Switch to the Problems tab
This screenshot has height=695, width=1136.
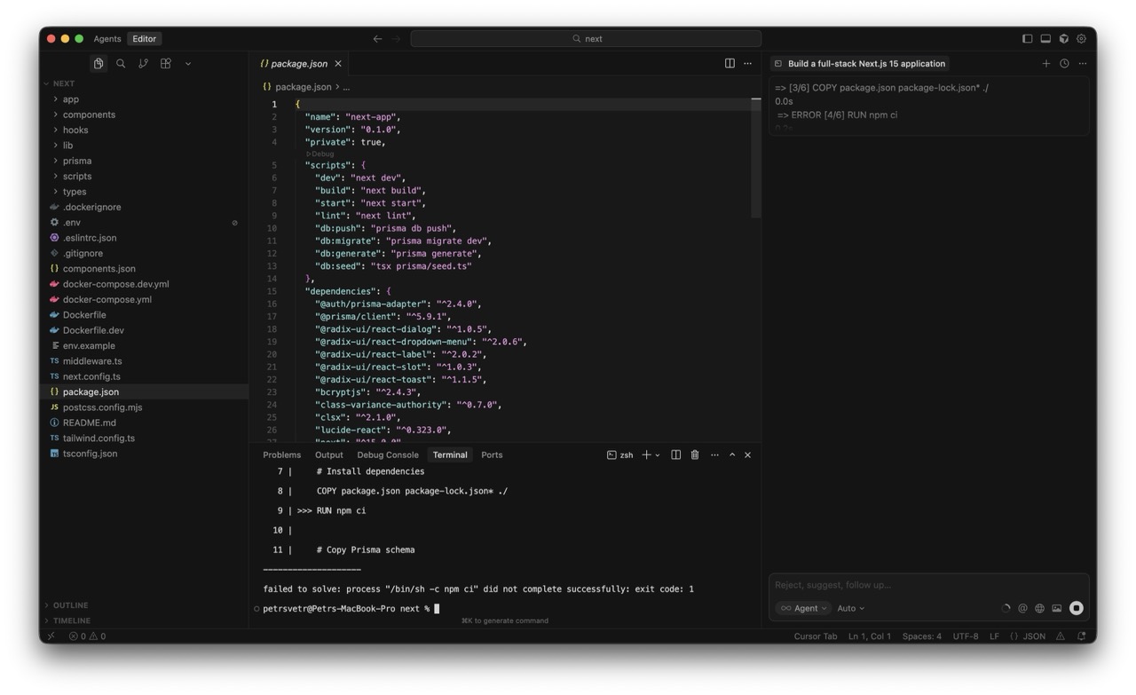tap(281, 455)
